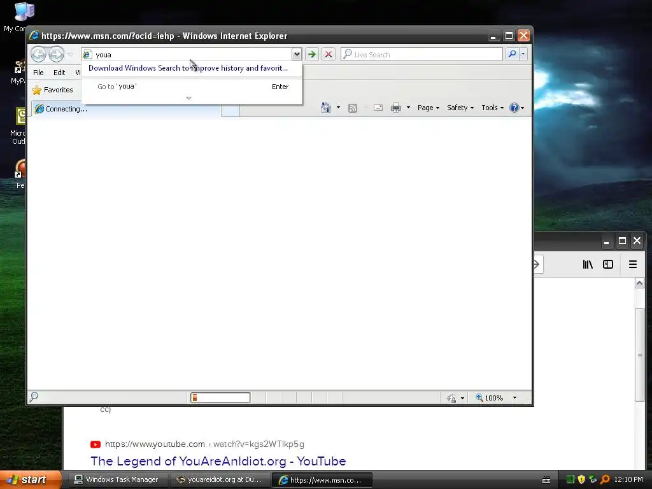Click the red YouTube favicon in search result

(x=96, y=444)
